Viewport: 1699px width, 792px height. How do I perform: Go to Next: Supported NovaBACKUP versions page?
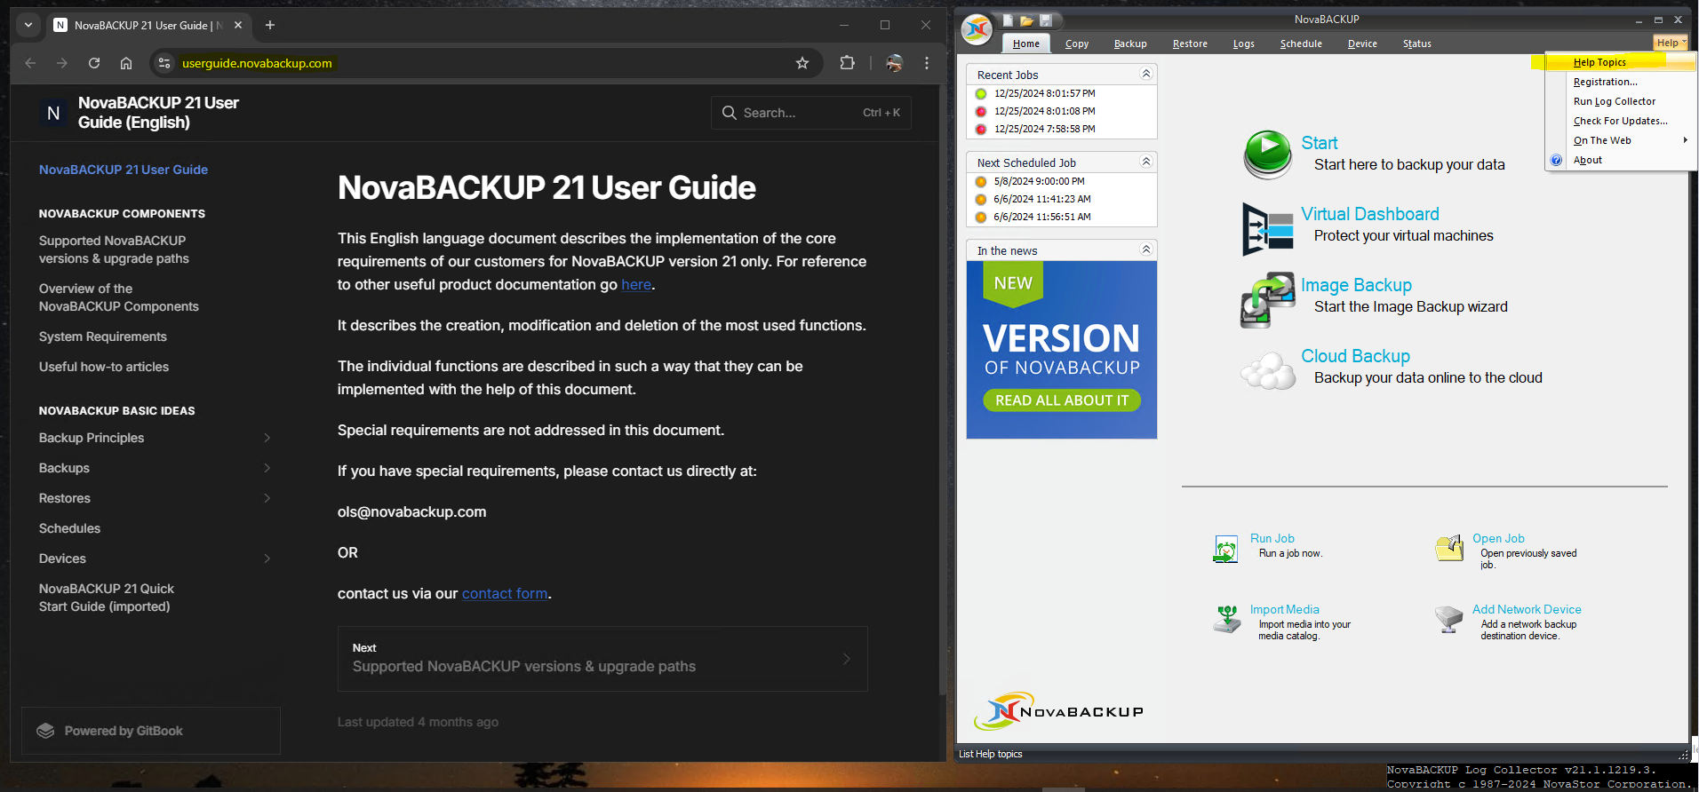[x=602, y=659]
